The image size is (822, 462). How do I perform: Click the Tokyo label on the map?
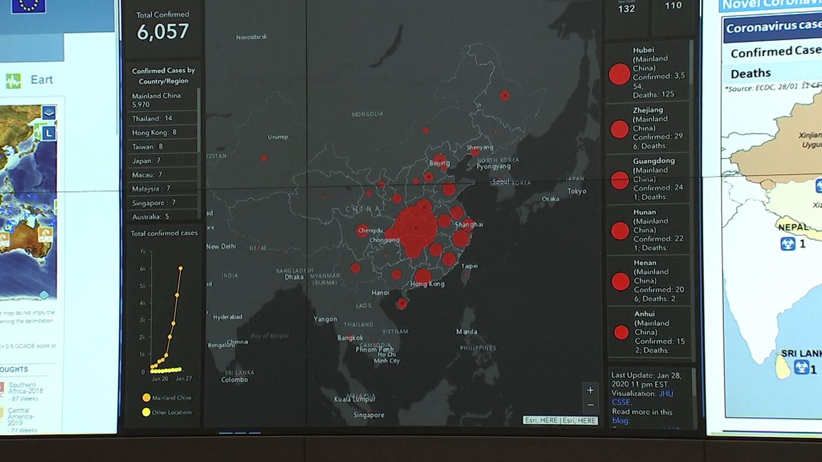point(577,191)
